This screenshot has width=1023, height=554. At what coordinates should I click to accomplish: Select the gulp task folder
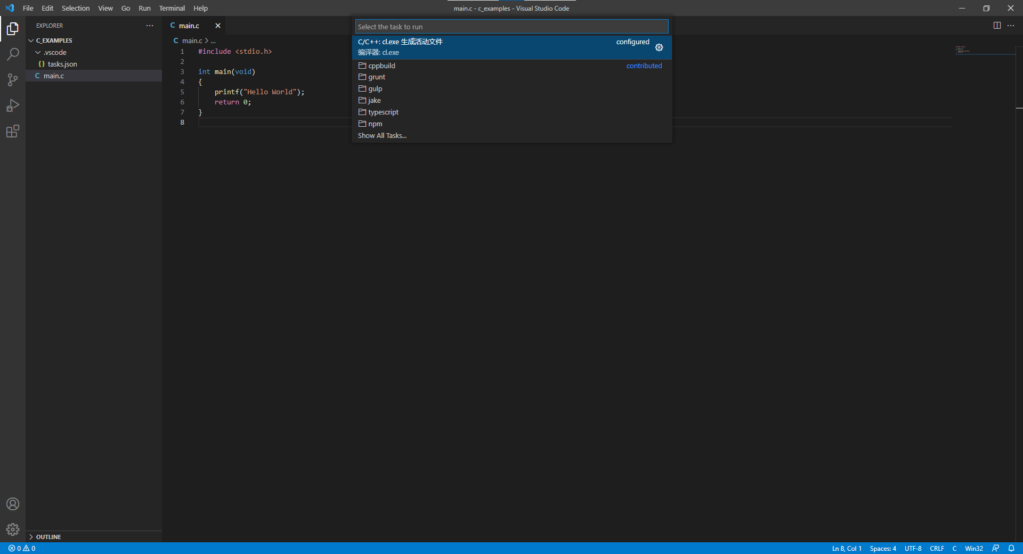511,89
